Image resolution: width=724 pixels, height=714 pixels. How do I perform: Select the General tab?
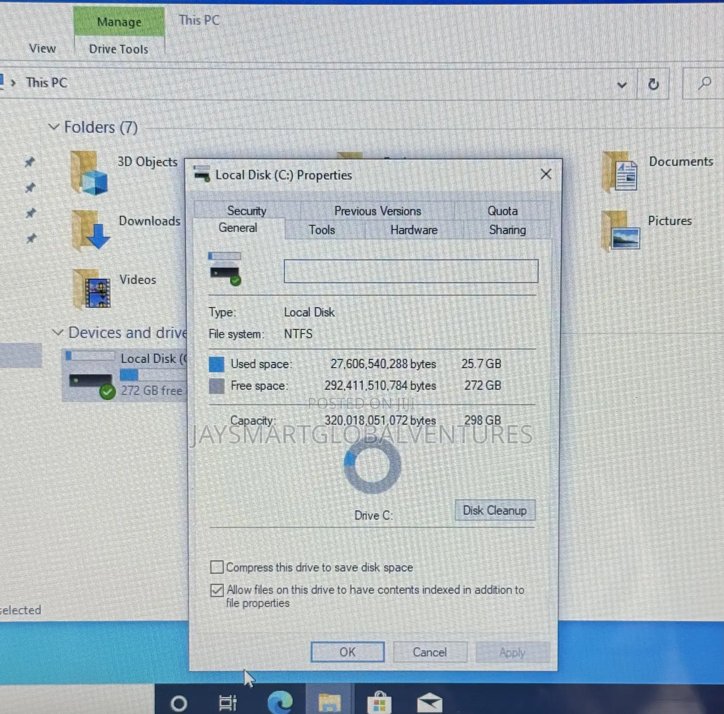[x=238, y=228]
